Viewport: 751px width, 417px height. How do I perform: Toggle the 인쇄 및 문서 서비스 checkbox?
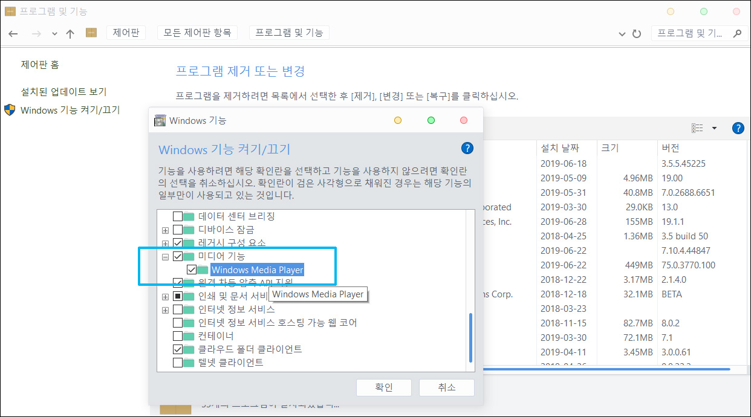click(x=178, y=296)
